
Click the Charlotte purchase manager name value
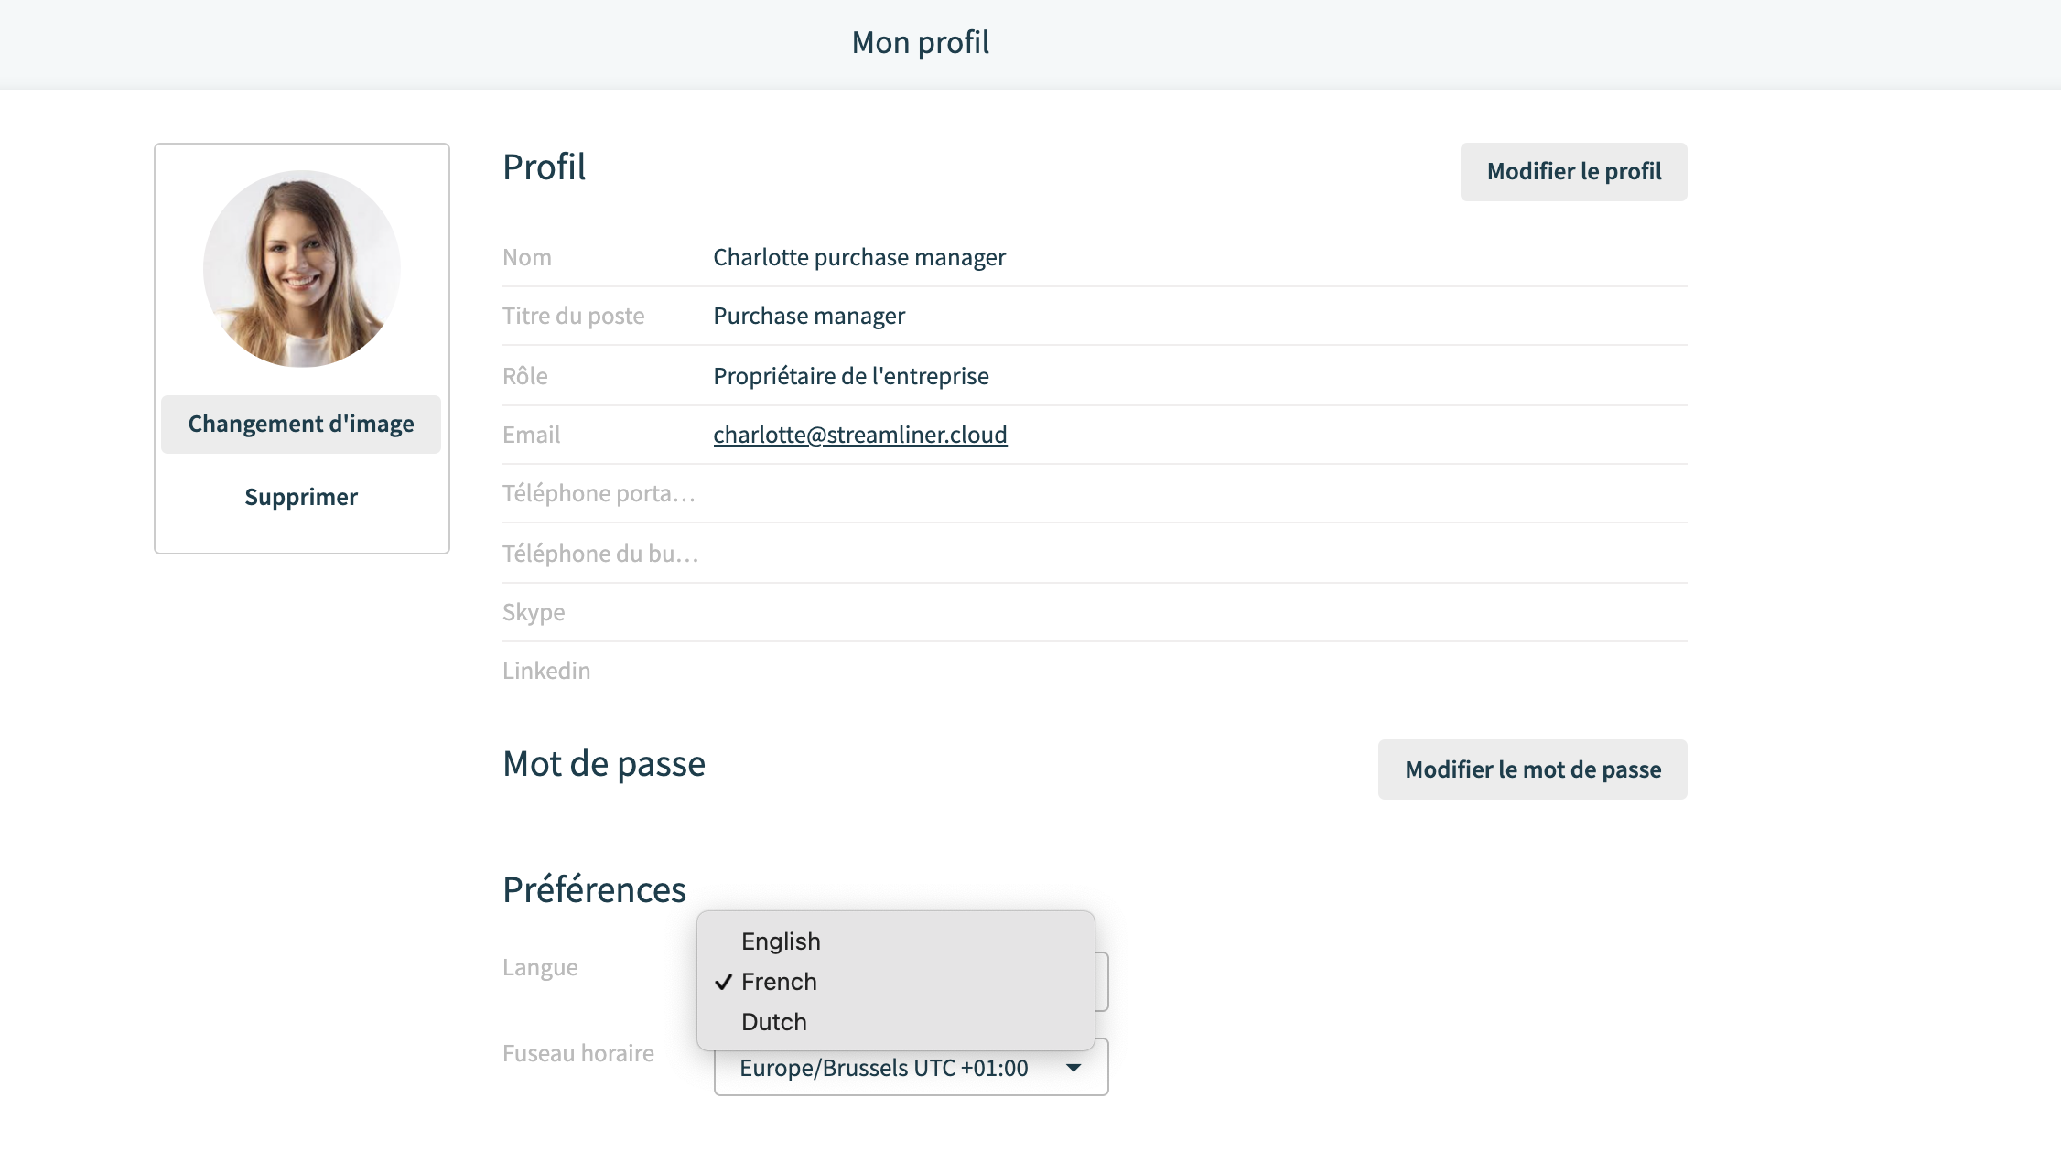(x=859, y=257)
